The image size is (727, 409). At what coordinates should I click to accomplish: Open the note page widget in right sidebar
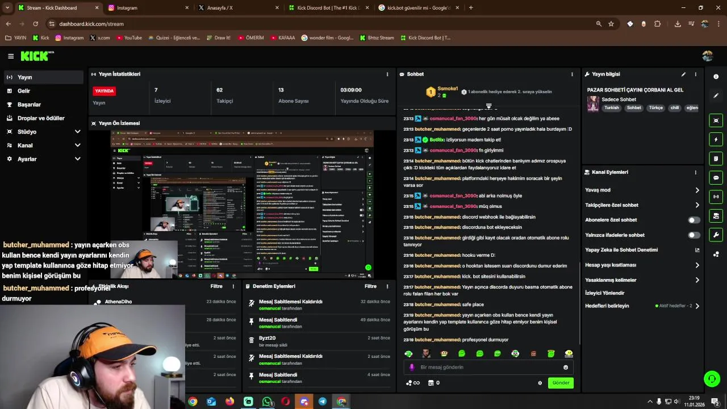point(716,158)
